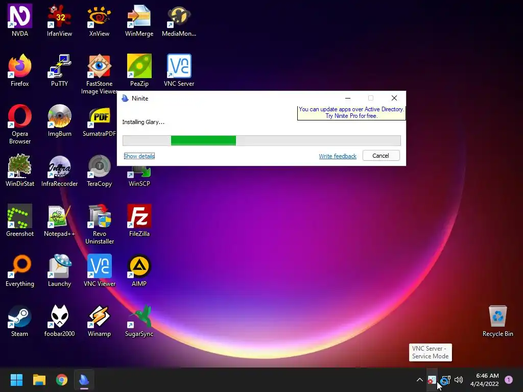This screenshot has height=392, width=523.
Task: Minimize the Ninite window
Action: (x=347, y=98)
